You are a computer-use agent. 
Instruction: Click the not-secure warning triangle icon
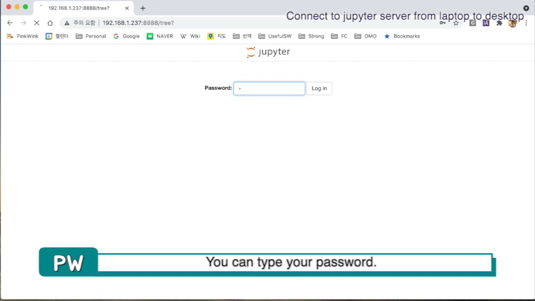pyautogui.click(x=67, y=23)
